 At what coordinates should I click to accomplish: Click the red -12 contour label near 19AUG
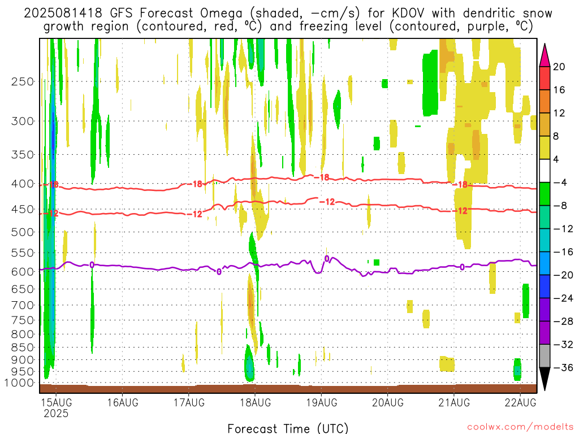(327, 202)
